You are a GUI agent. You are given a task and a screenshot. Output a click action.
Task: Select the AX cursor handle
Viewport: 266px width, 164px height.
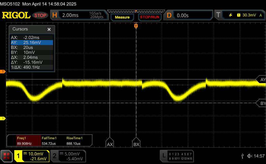click(x=110, y=144)
